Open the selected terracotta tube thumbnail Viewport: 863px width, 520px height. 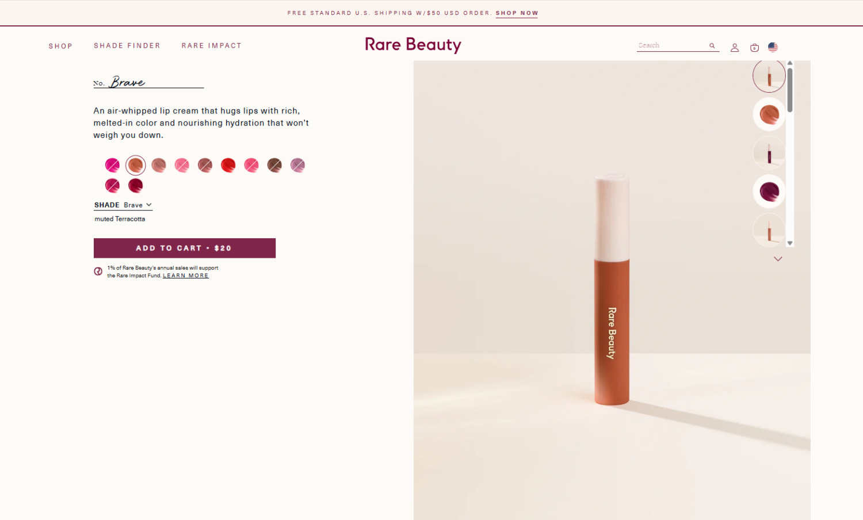click(769, 76)
